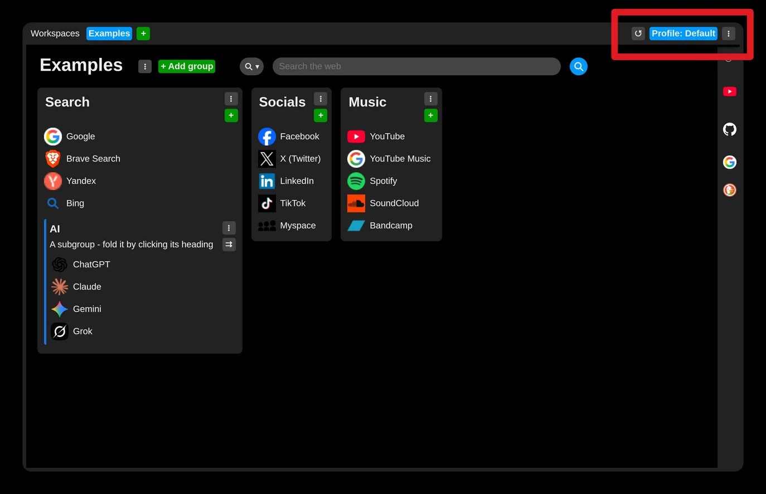Open the Google shortcut in the right sidebar
The height and width of the screenshot is (494, 766).
tap(730, 162)
